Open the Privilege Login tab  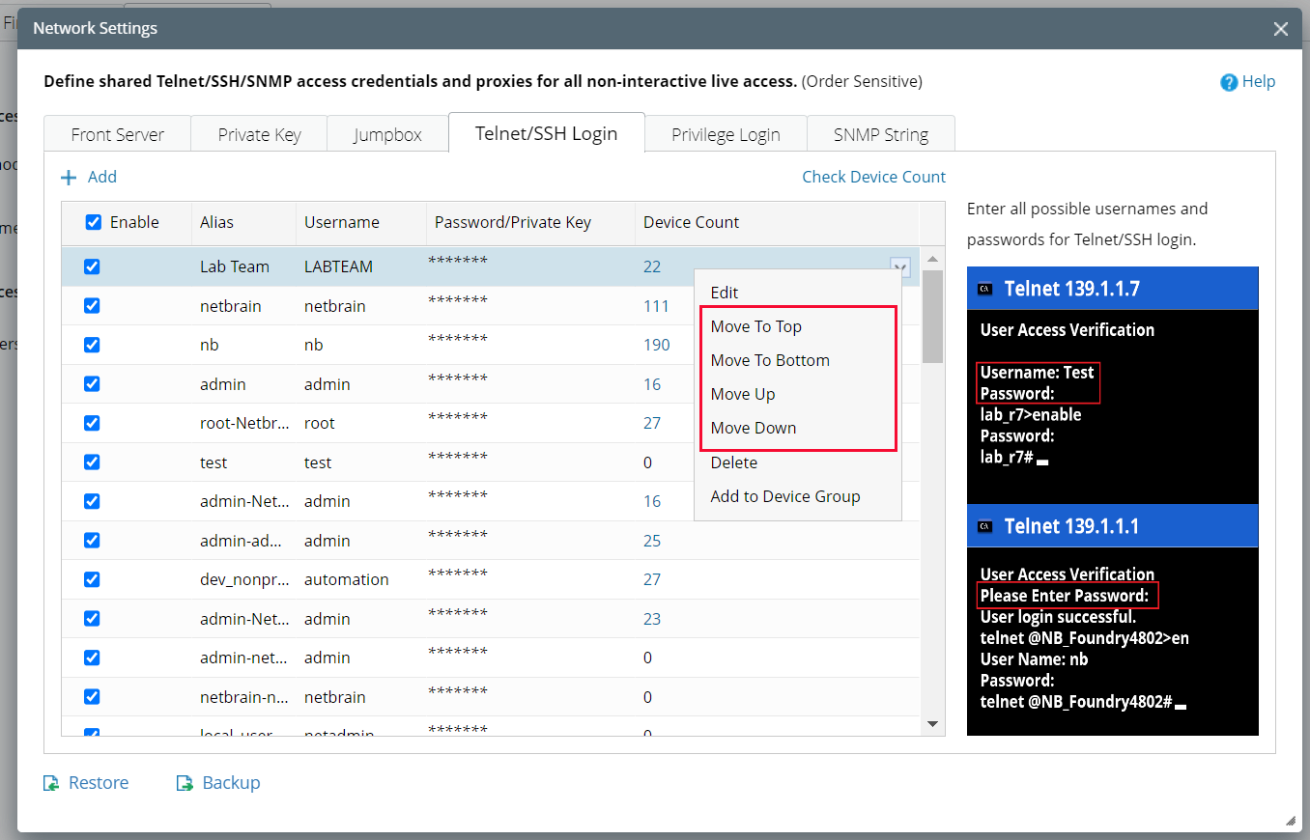tap(725, 133)
